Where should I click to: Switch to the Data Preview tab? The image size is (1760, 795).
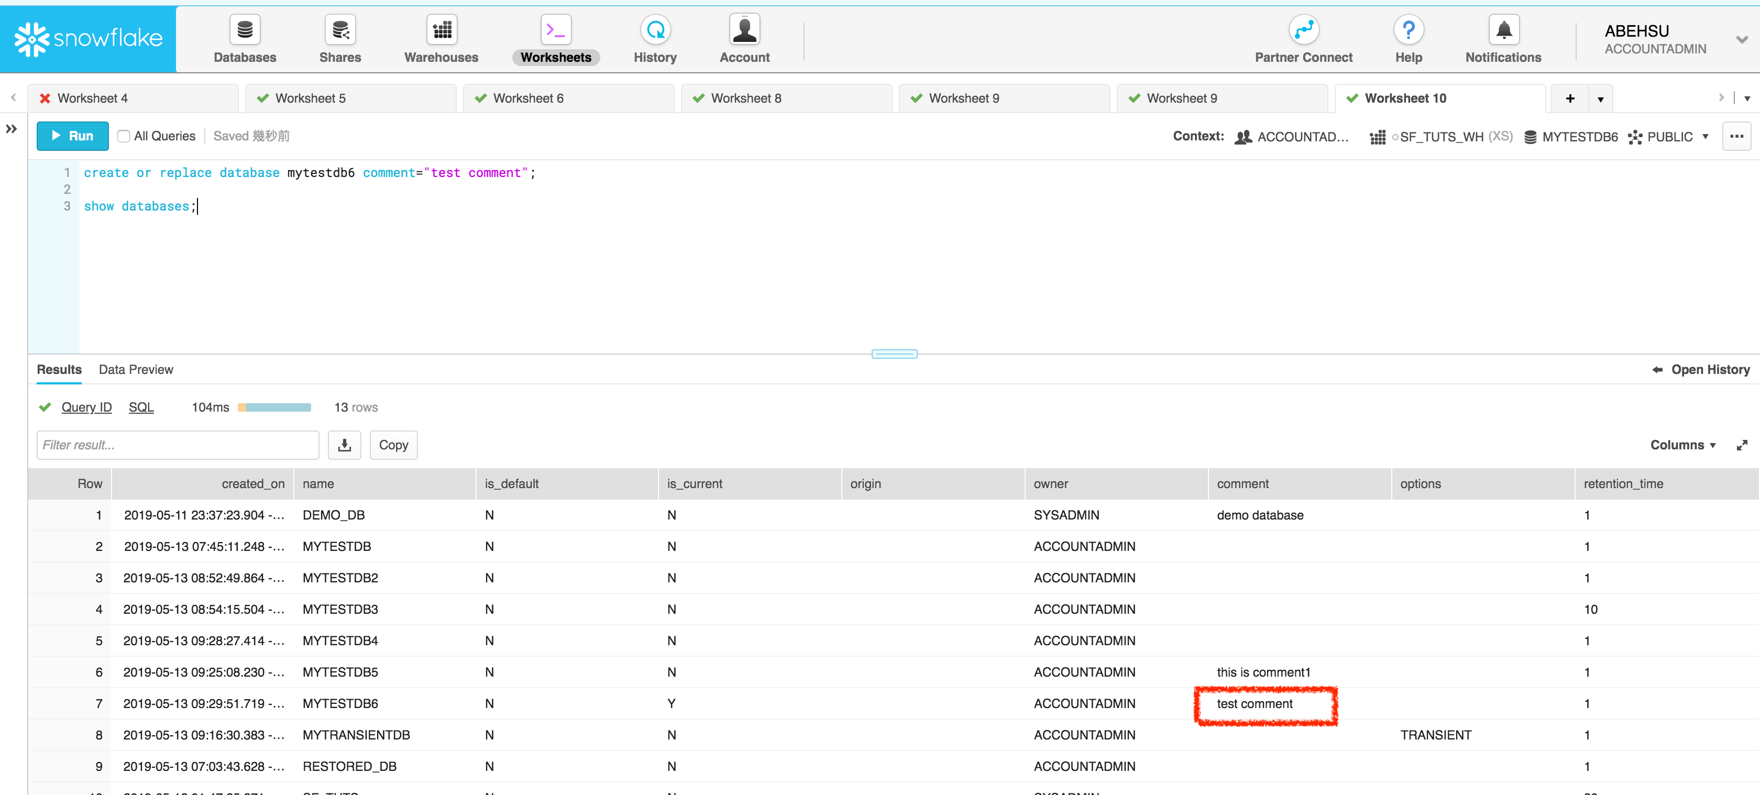tap(136, 370)
